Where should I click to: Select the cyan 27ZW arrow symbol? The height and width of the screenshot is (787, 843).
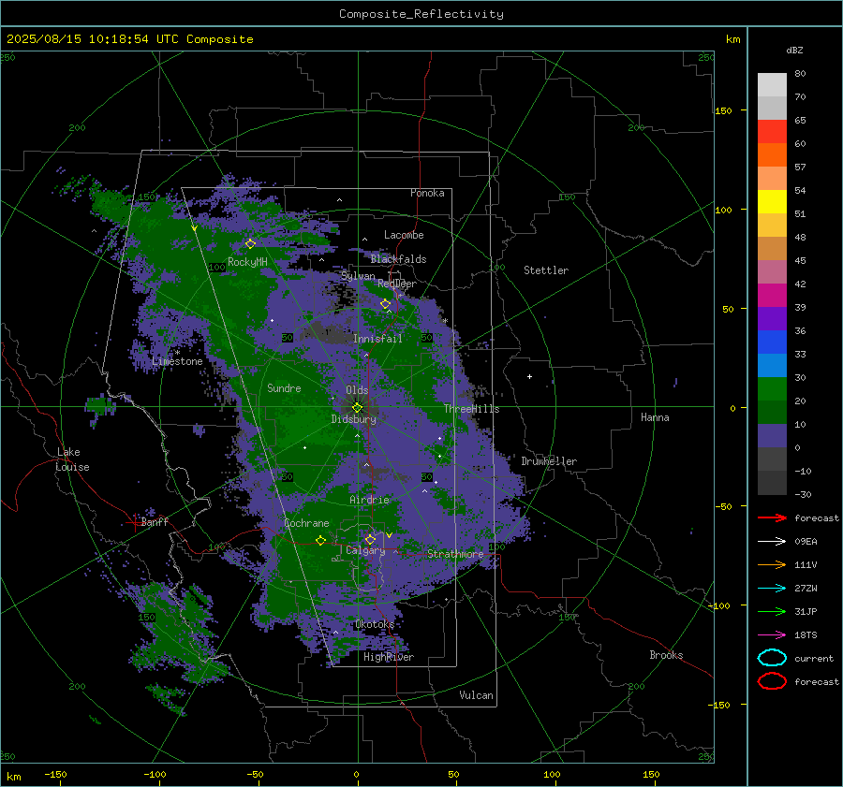coord(772,589)
